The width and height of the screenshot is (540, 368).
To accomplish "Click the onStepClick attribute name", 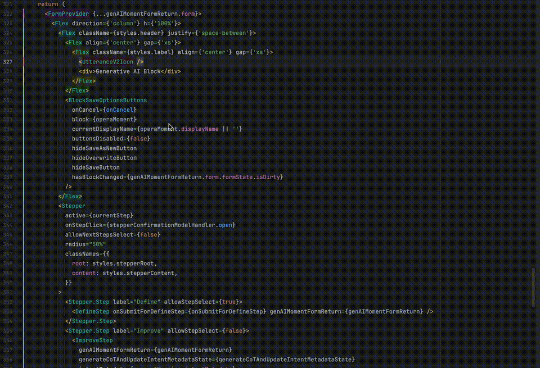I will (x=84, y=225).
